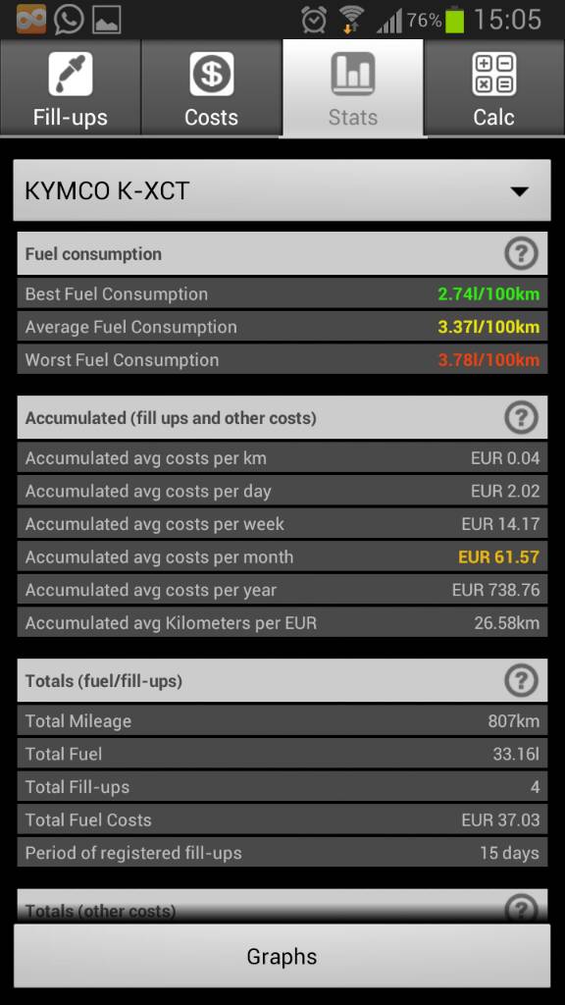Tap the WhatsApp notification icon

point(69,20)
